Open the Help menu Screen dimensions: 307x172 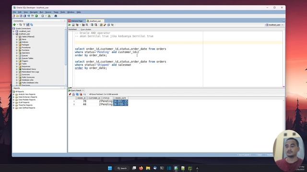coord(79,12)
